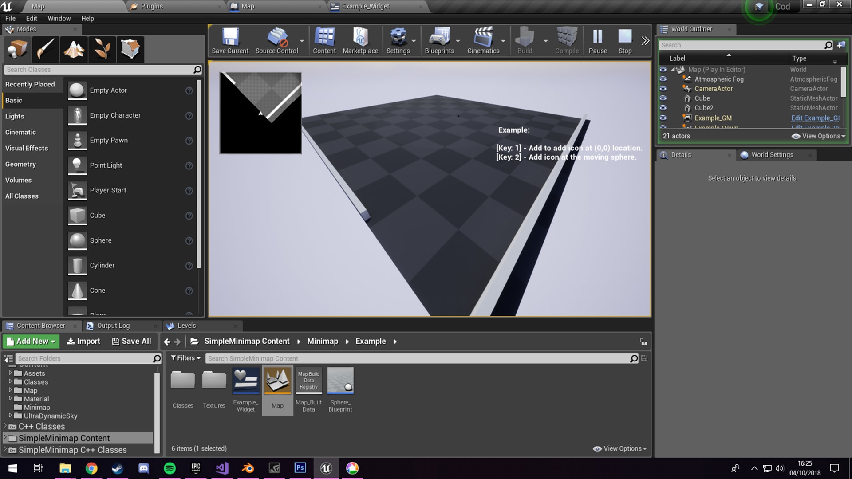Select the Visual Effects category
Viewport: 852px width, 479px height.
(27, 148)
